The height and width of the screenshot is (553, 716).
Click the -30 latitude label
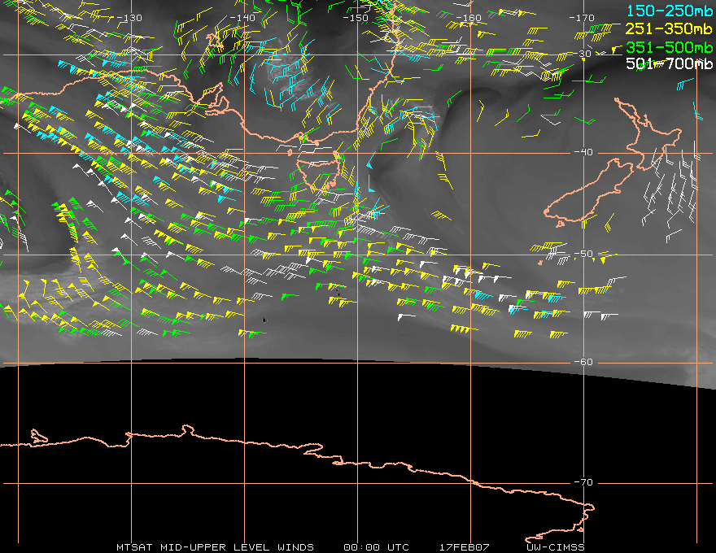[x=583, y=54]
